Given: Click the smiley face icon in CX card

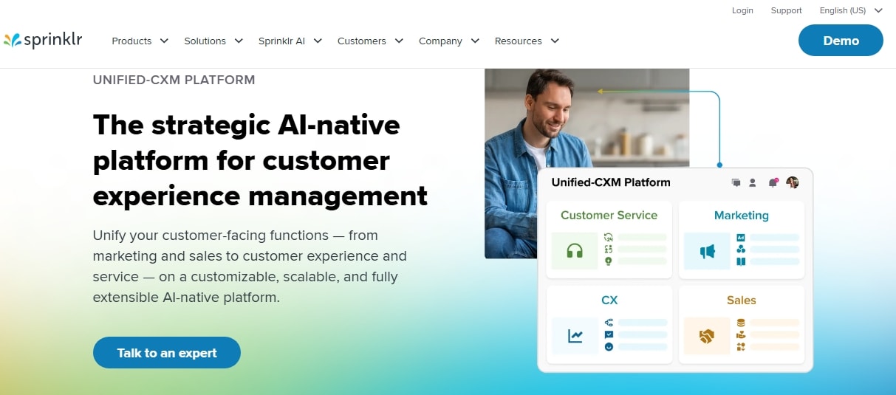Looking at the screenshot, I should point(609,346).
